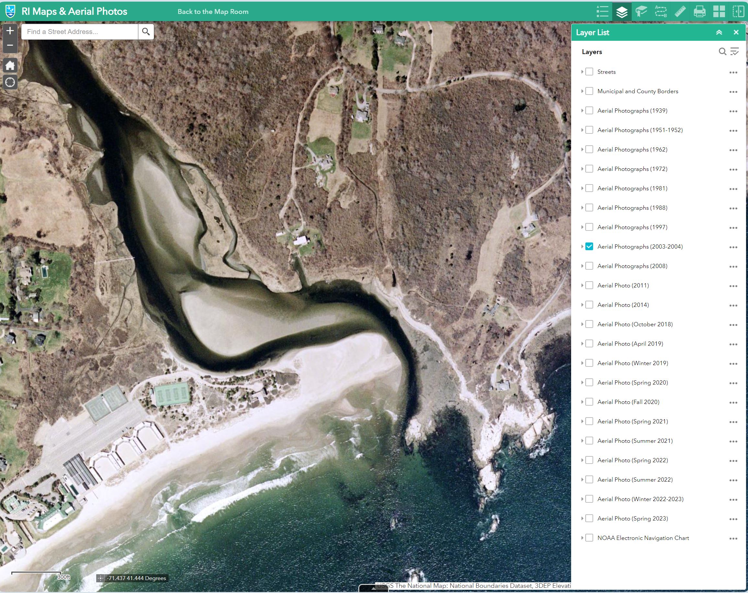Open the Print widget
The height and width of the screenshot is (593, 748).
[x=699, y=11]
